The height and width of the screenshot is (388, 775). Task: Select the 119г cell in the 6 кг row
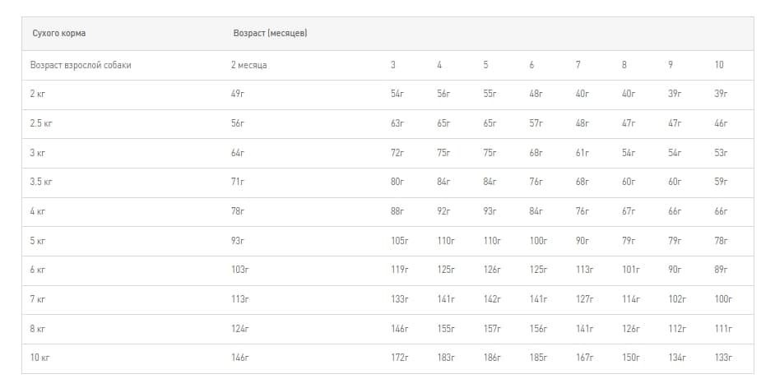[x=399, y=270]
